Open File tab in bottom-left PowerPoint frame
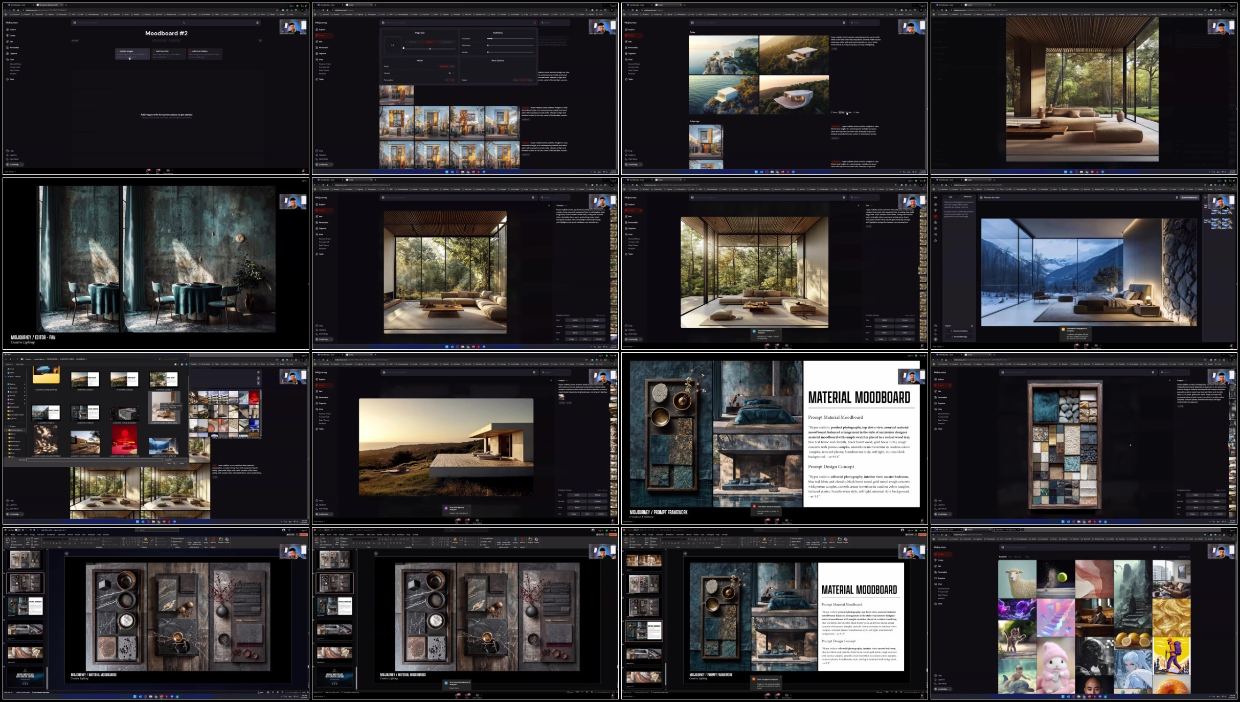Image resolution: width=1240 pixels, height=702 pixels. click(6, 535)
